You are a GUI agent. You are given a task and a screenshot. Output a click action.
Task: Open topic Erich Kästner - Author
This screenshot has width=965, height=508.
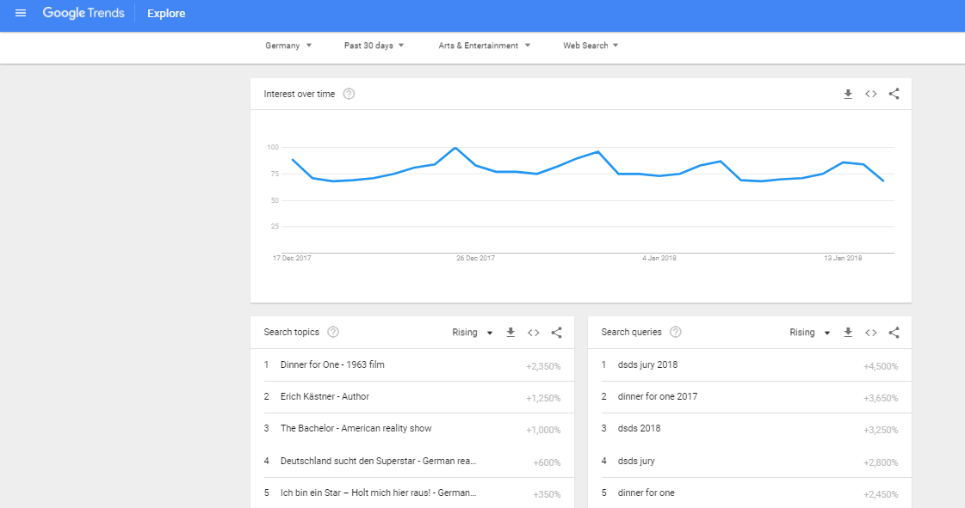[x=325, y=397]
